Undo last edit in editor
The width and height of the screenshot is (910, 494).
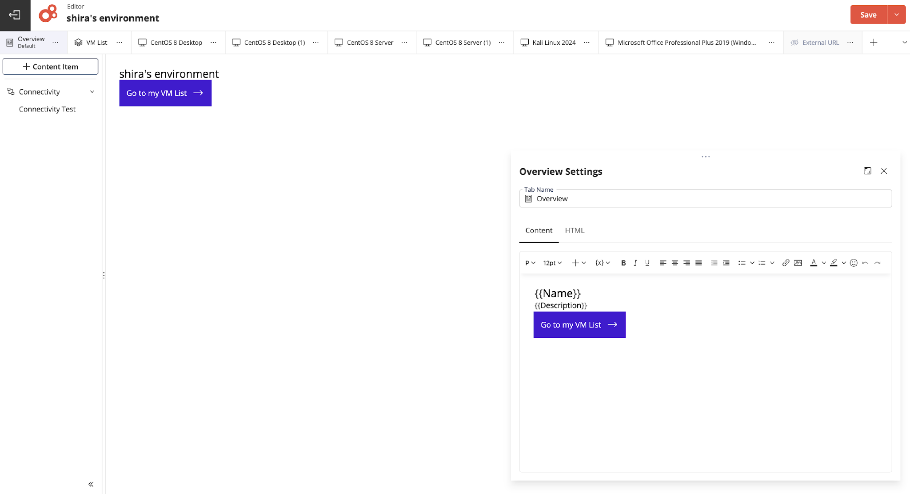coord(865,263)
